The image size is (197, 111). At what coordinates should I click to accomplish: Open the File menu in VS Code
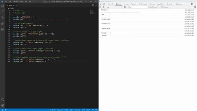(6, 2)
